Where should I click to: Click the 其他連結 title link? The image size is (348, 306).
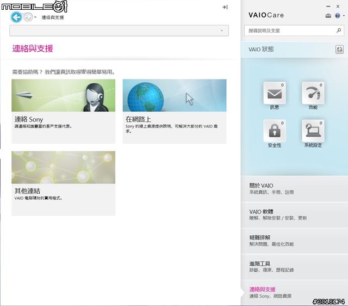coord(27,191)
